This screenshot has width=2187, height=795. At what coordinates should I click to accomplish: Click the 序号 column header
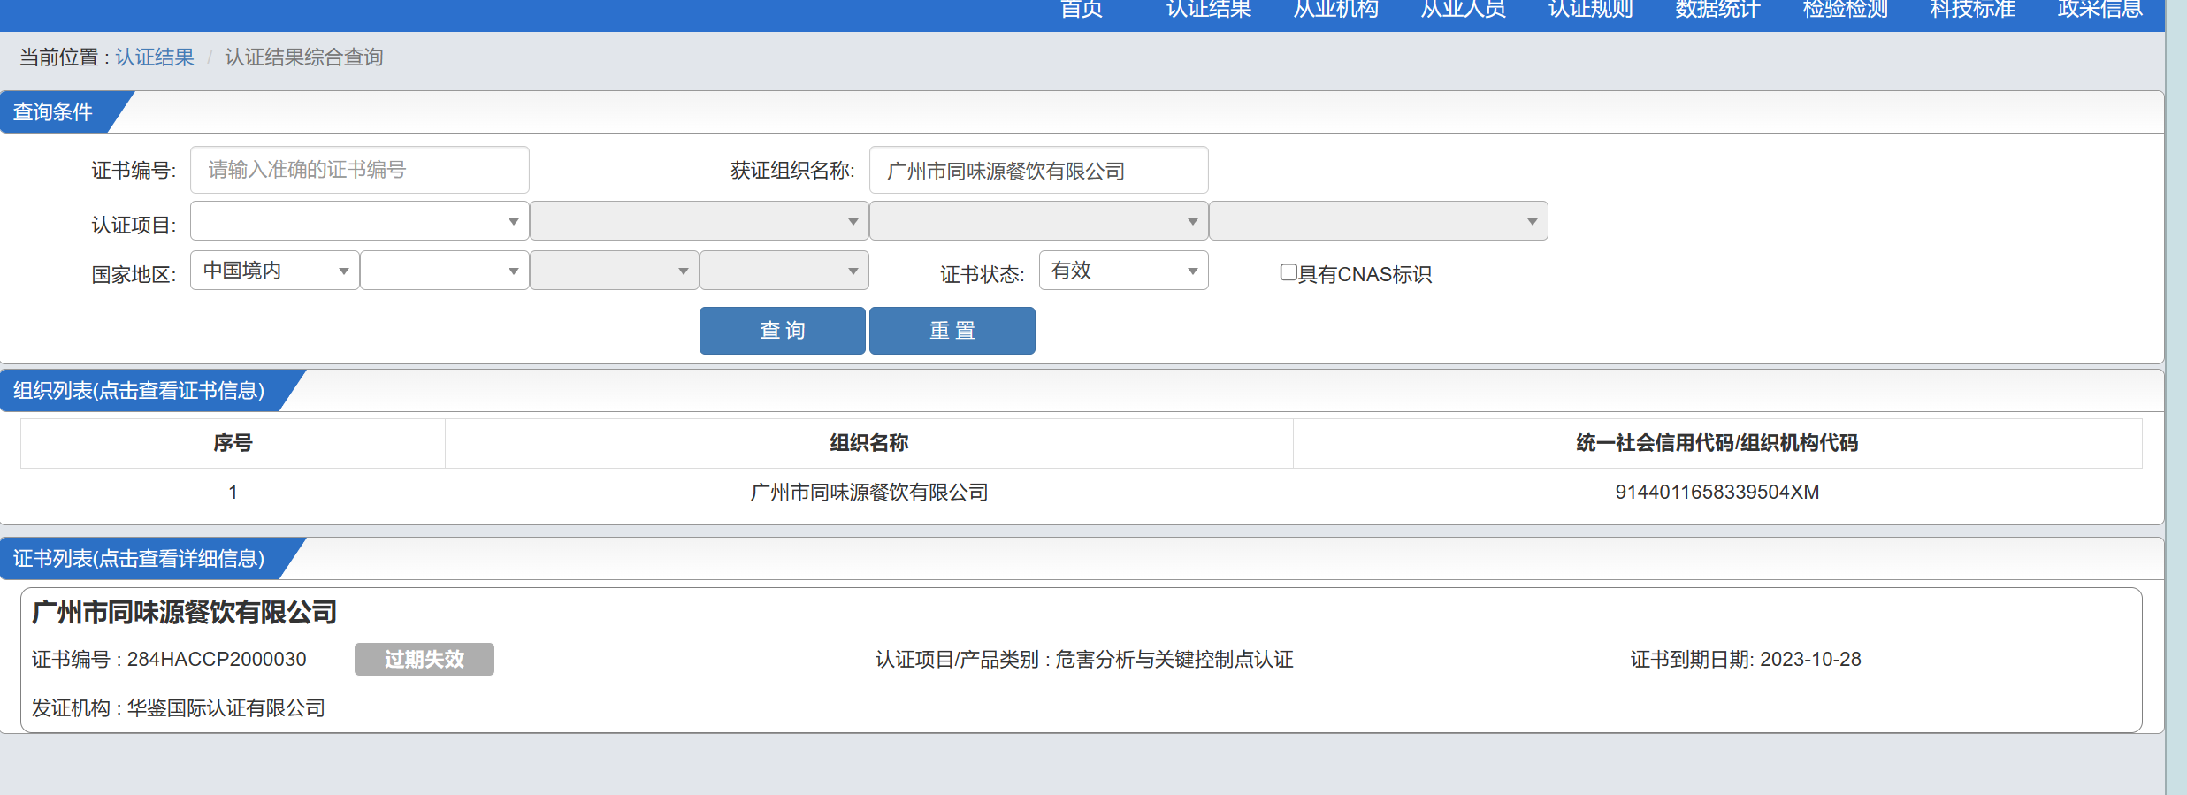coord(233,443)
